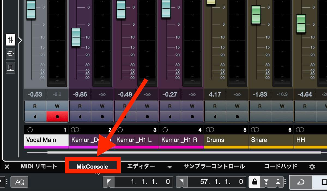327x191 pixels.
Task: Click the left locator position 1. 1. 1. 0
Action: (x=144, y=182)
